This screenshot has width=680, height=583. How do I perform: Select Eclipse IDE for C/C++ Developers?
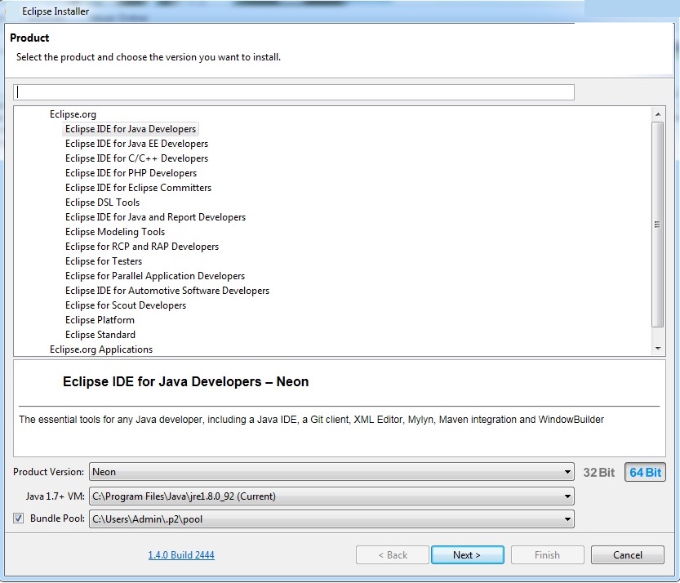pos(136,158)
